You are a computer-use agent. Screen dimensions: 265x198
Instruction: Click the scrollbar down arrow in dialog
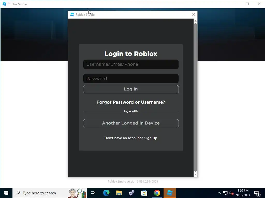click(196, 175)
